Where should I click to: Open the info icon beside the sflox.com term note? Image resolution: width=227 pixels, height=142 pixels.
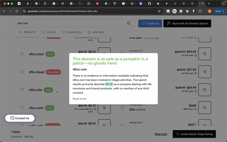(95, 109)
